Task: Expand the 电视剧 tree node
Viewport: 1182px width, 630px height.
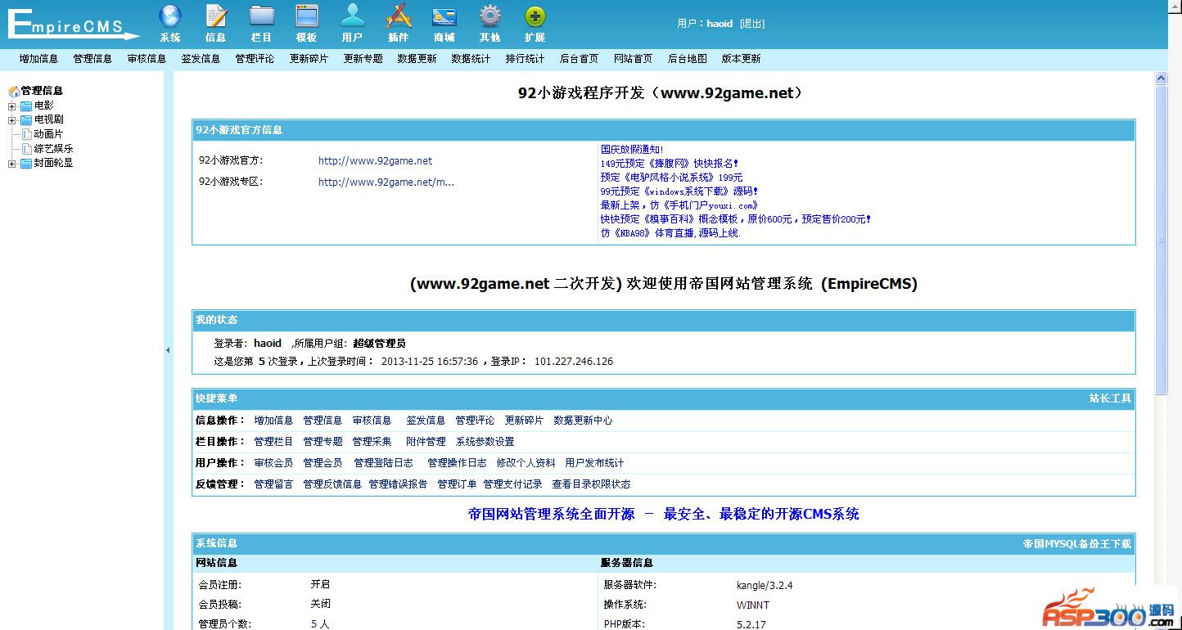Action: pos(12,120)
